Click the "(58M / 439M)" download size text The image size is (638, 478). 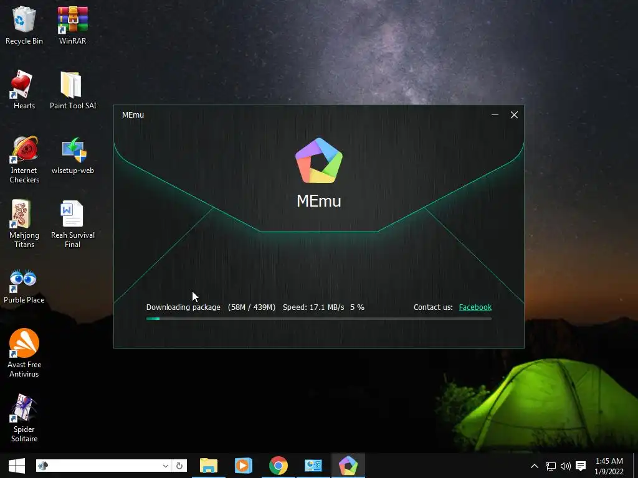pos(252,307)
